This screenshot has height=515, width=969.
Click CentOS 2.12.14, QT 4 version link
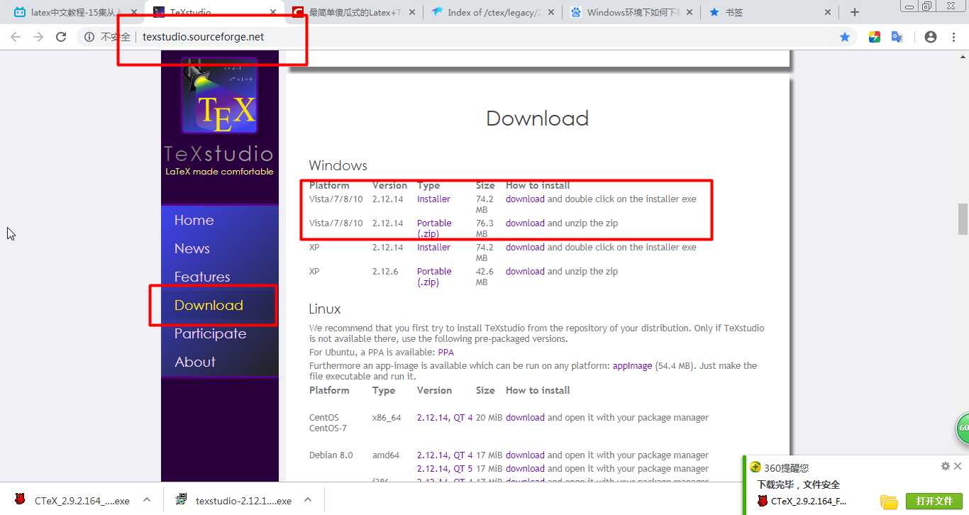[445, 418]
